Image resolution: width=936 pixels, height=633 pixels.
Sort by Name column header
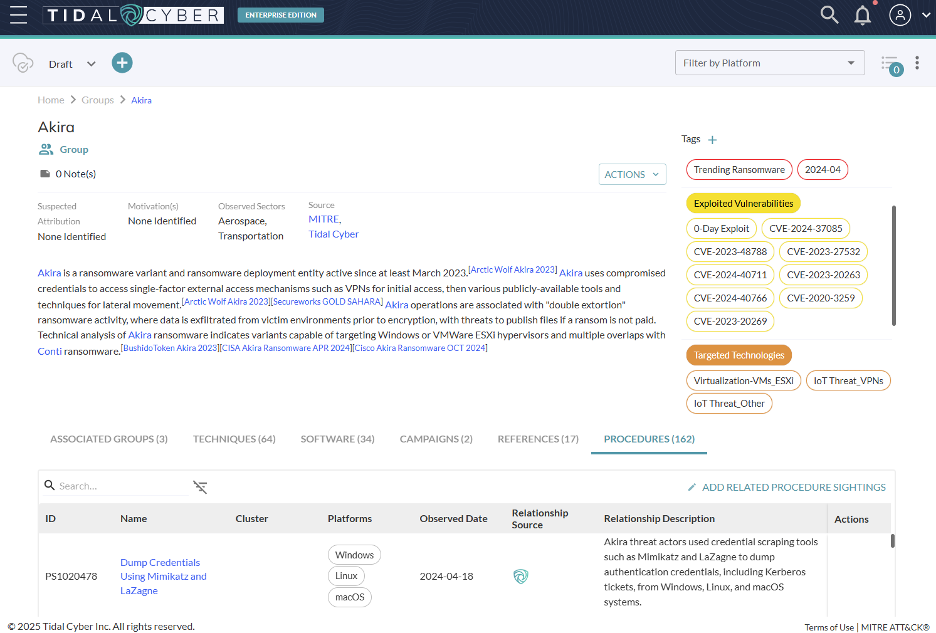pos(134,519)
